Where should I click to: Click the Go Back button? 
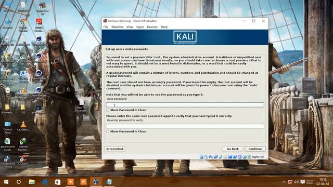[233, 149]
